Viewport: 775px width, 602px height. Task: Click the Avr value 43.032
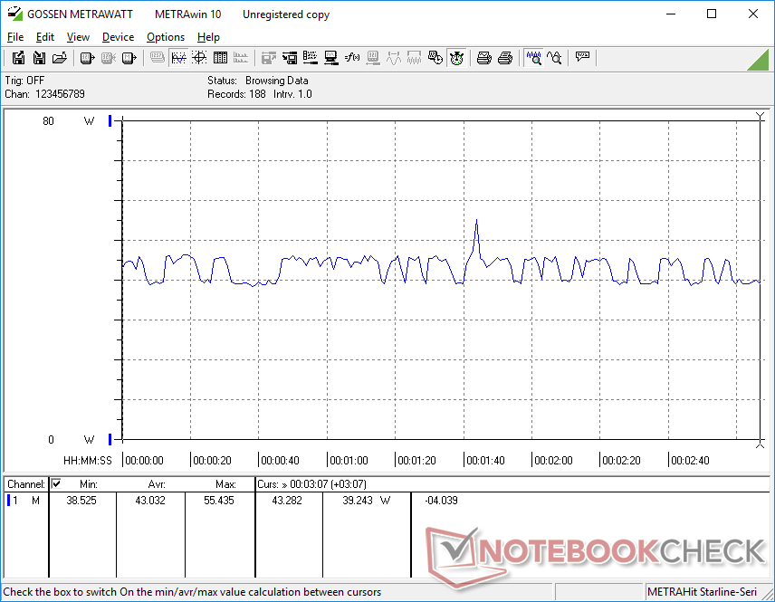[x=150, y=501]
